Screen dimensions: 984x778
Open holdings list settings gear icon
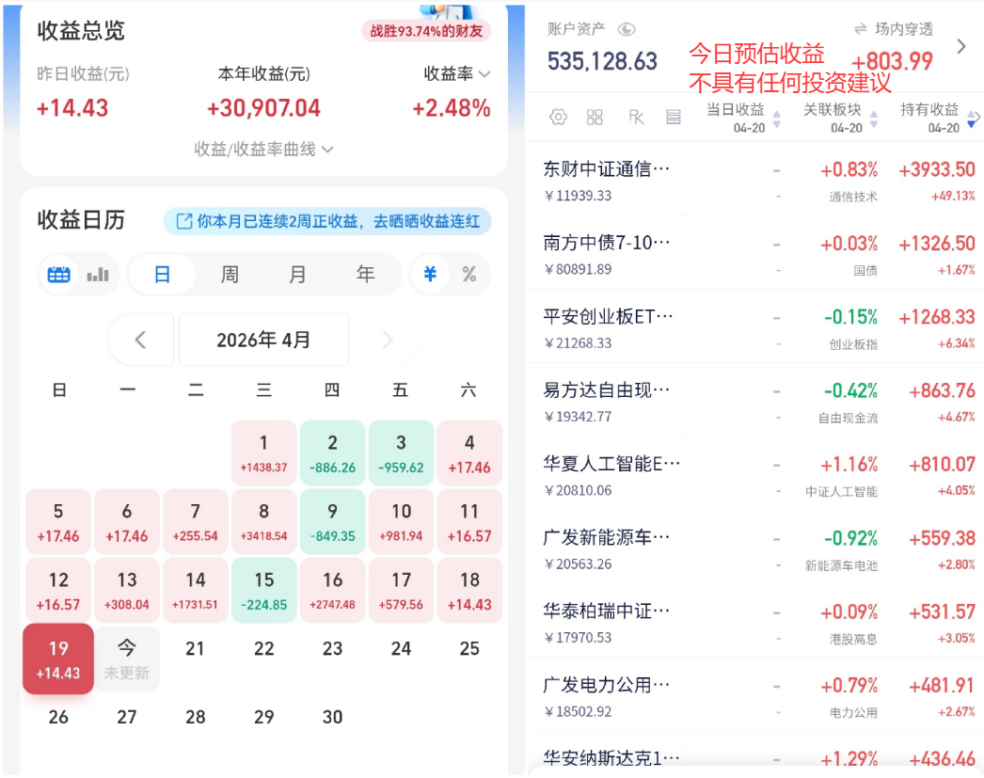[x=558, y=118]
